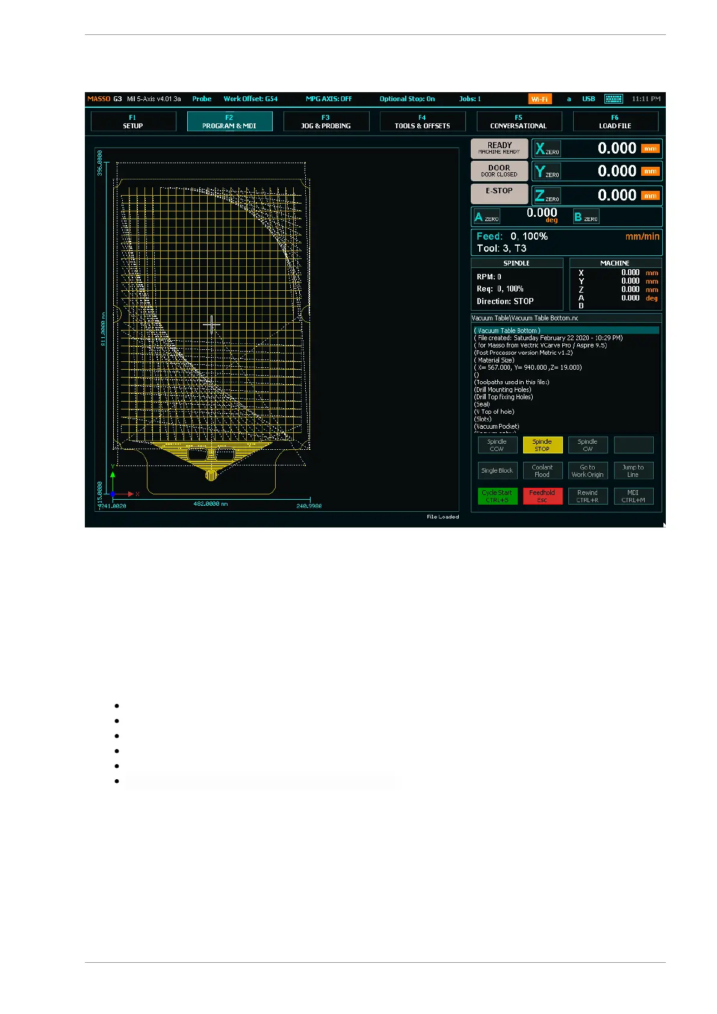Image resolution: width=717 pixels, height=1014 pixels.
Task: Click the loaded file path 'Vacuum Table Bottom.nc'
Action: (525, 318)
